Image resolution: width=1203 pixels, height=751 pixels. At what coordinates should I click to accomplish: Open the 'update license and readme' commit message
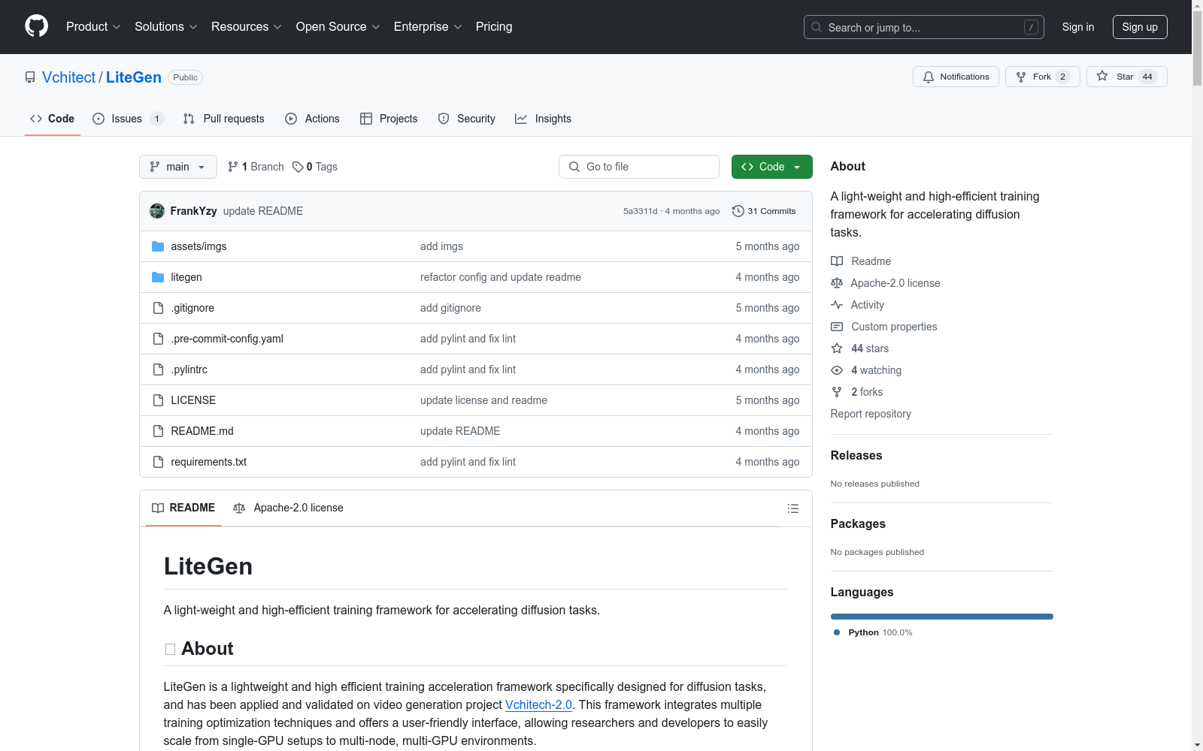click(x=483, y=400)
